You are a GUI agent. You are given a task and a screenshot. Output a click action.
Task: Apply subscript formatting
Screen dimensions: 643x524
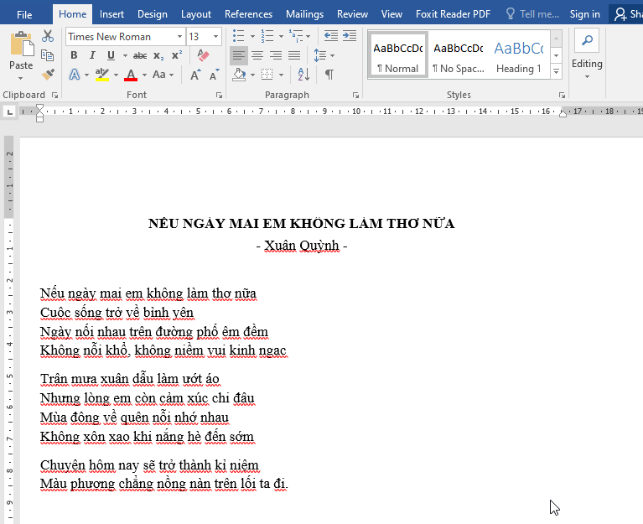(x=159, y=55)
